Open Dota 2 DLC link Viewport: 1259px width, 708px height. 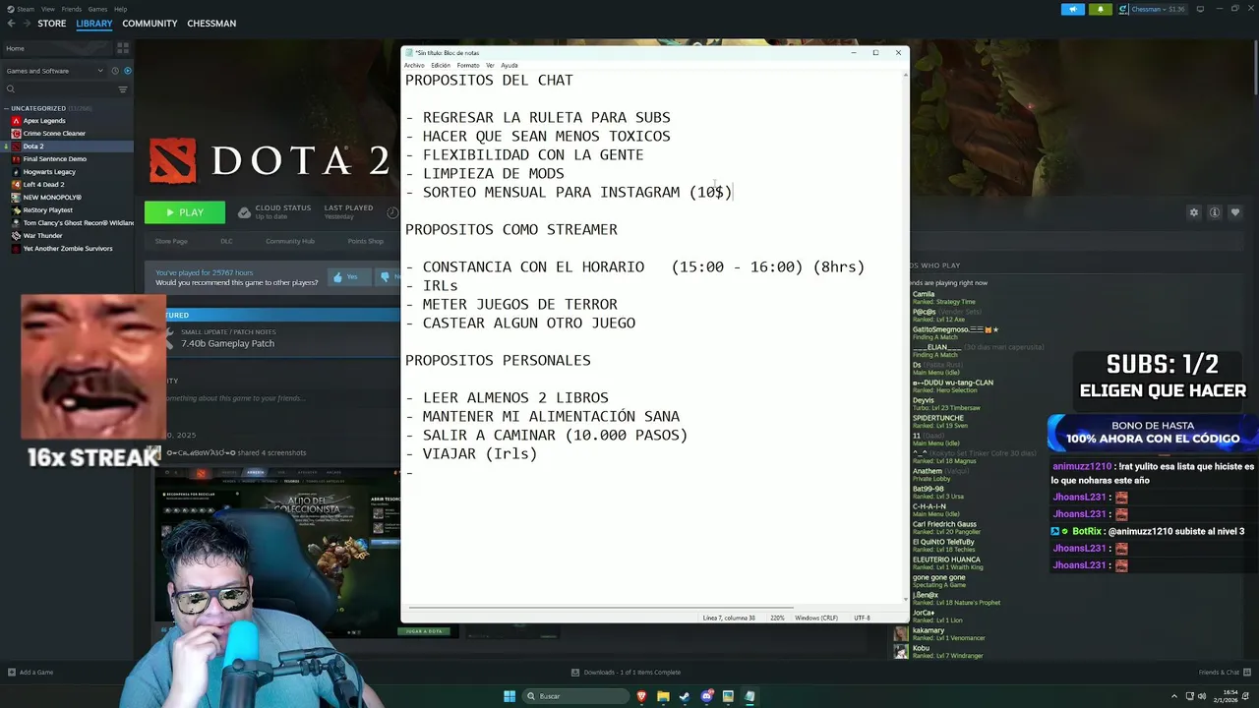point(226,241)
